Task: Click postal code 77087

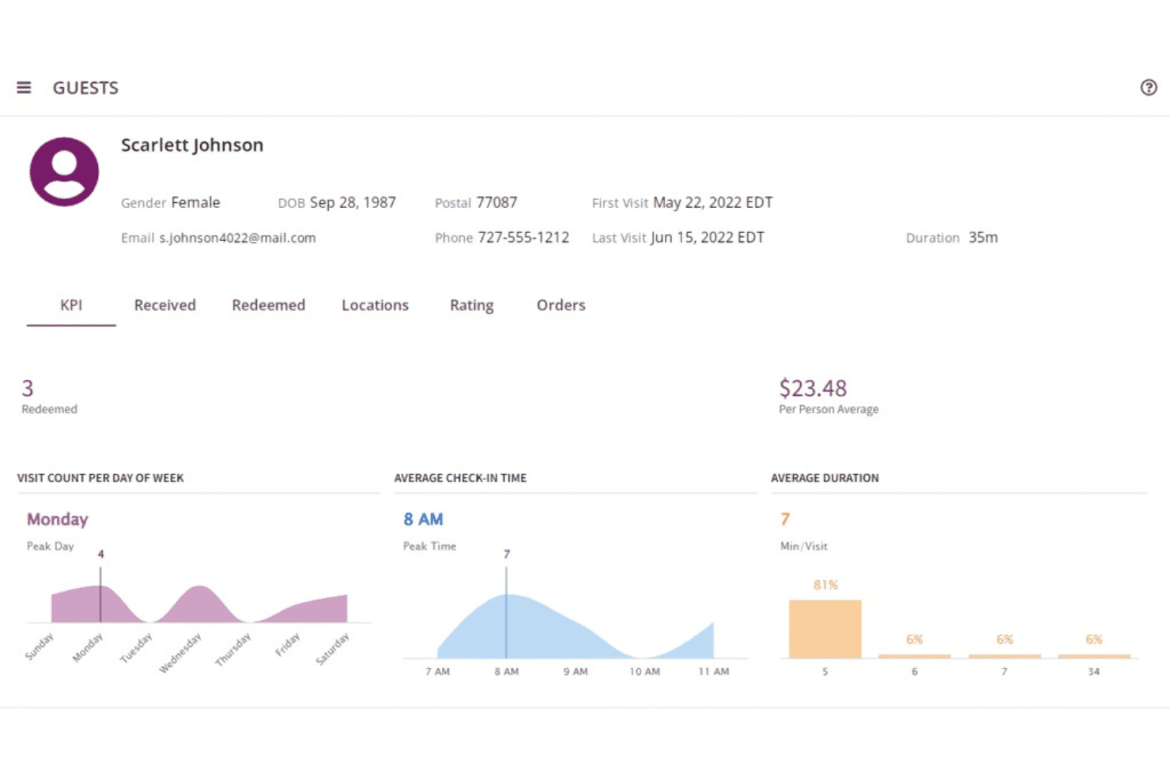Action: [x=496, y=202]
